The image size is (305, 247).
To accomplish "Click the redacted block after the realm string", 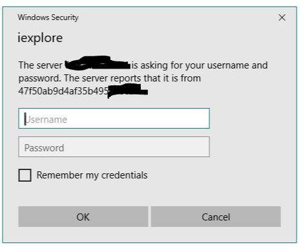I will pos(128,91).
